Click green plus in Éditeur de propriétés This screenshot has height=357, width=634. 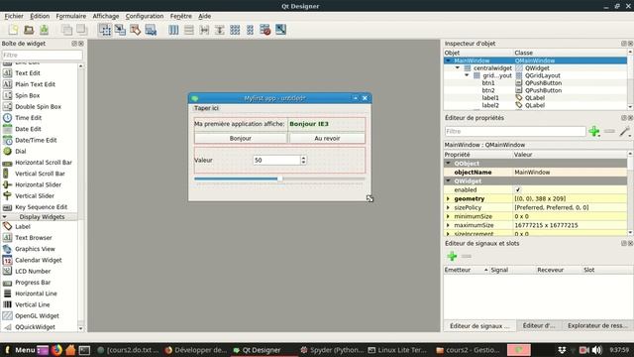pyautogui.click(x=594, y=131)
